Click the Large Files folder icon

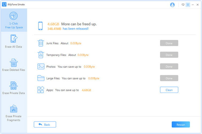click(x=41, y=78)
